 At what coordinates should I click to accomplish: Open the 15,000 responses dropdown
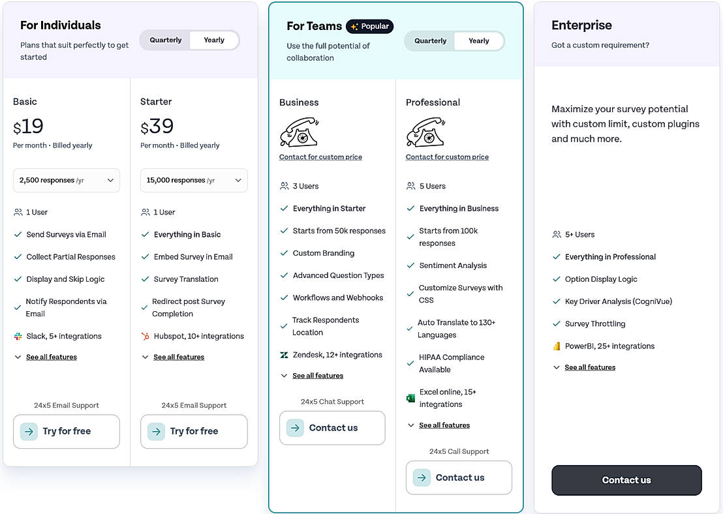point(194,181)
